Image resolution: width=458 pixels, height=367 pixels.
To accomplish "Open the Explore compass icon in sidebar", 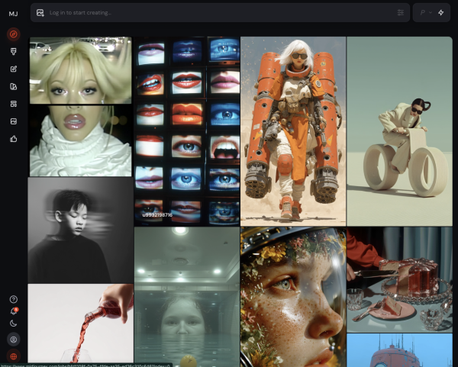I will [x=13, y=34].
